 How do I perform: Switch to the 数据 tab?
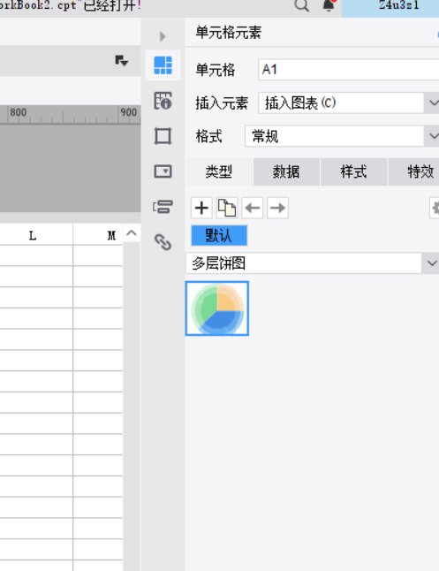coord(286,171)
